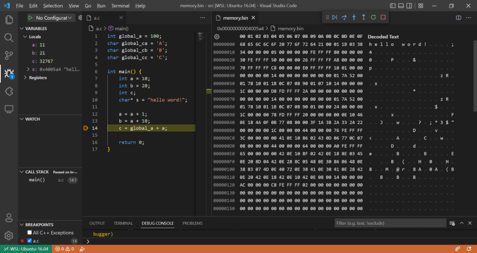Grab the debug toolbar drag handle
477x253 pixels.
click(x=327, y=17)
